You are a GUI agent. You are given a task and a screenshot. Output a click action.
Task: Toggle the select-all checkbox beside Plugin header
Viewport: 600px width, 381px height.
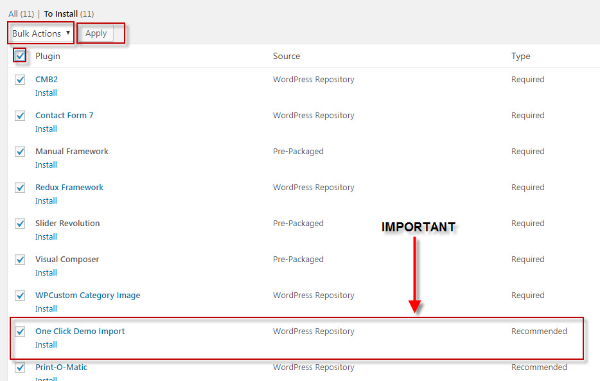coord(21,56)
